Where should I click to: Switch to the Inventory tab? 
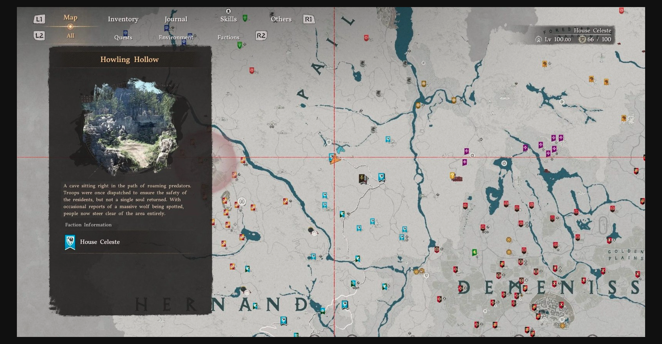(x=123, y=19)
